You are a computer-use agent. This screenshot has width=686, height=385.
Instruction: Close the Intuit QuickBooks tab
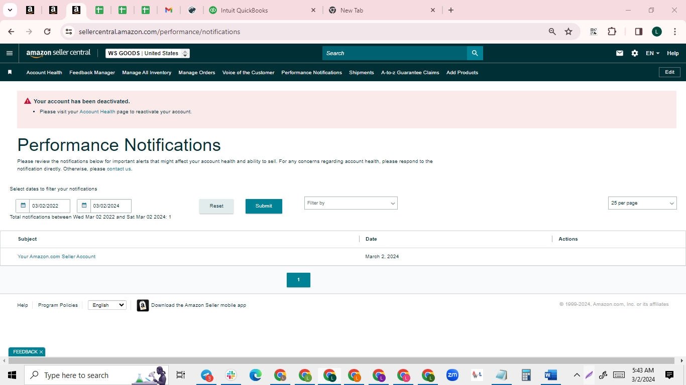coord(313,10)
